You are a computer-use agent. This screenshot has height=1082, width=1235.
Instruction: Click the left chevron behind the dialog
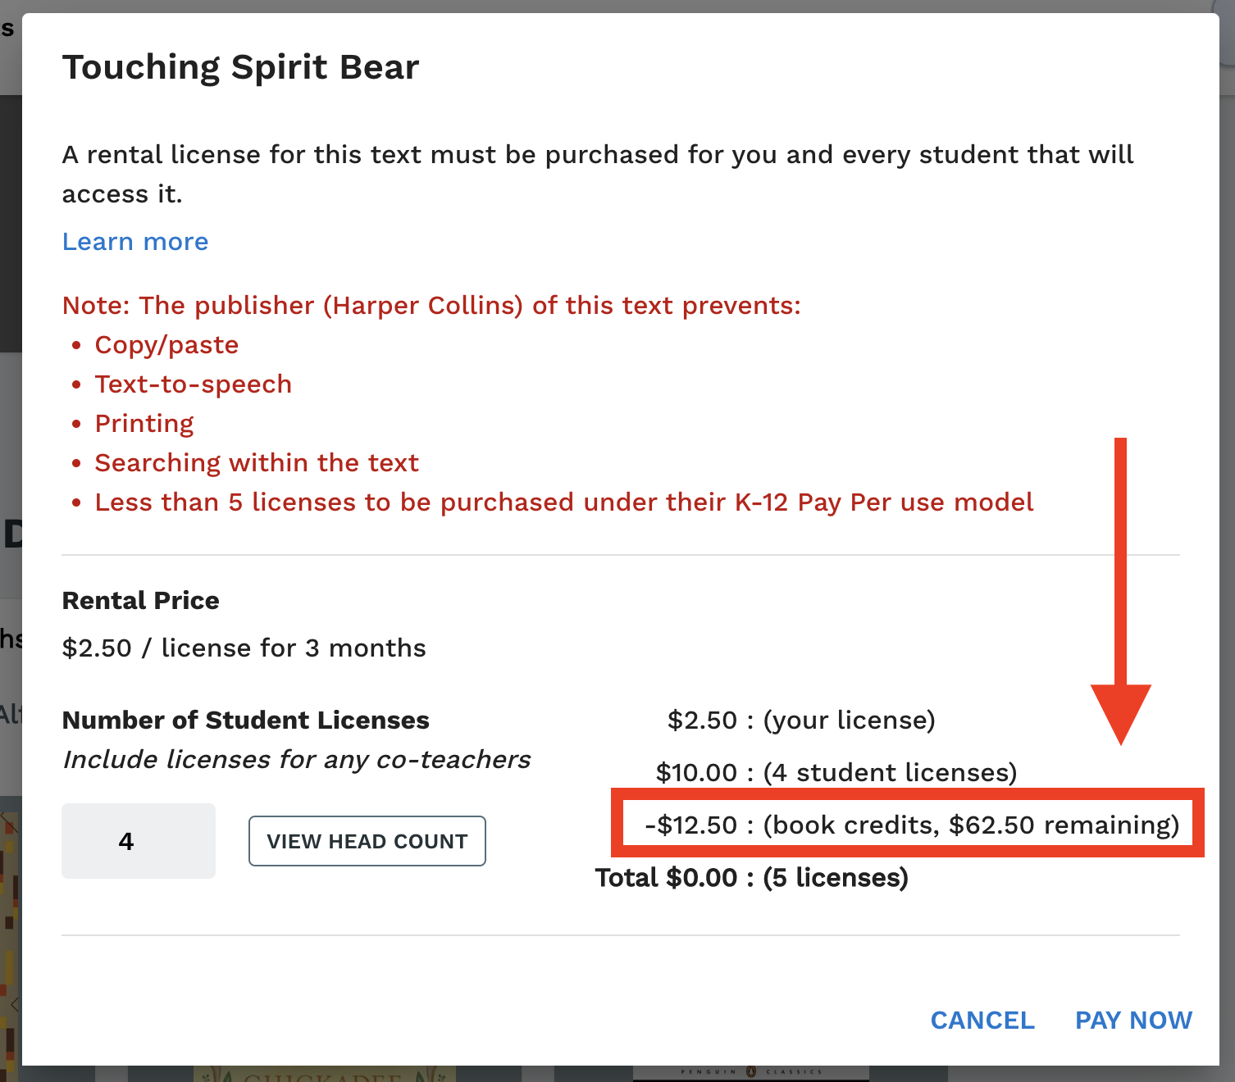pos(14,1004)
